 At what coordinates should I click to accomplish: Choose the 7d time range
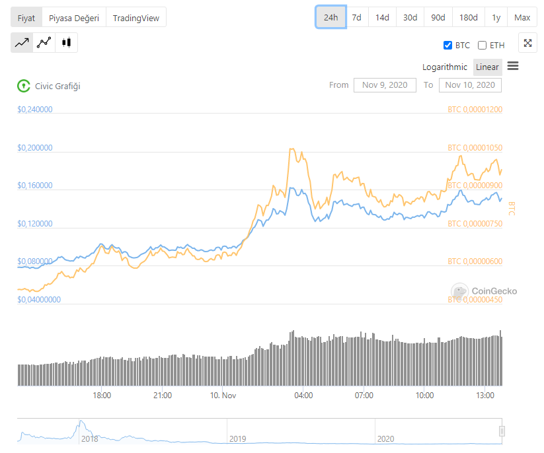point(356,17)
